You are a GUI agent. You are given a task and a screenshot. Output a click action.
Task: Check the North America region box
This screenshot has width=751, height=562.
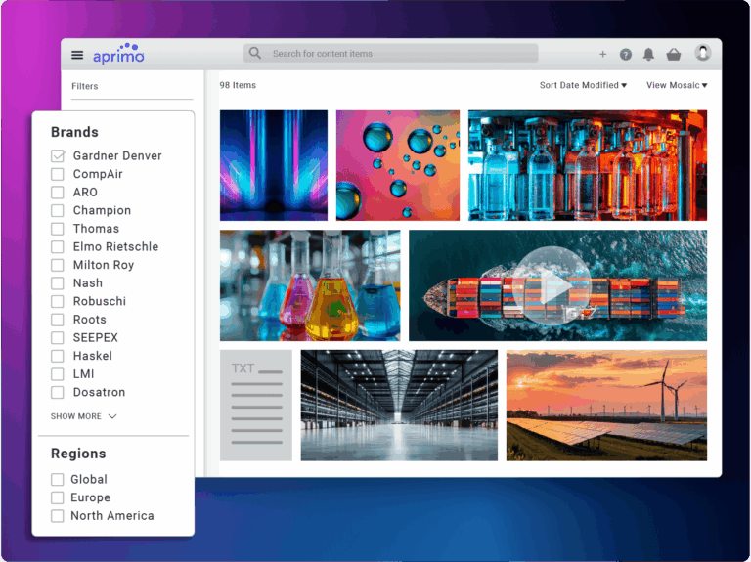pos(58,516)
